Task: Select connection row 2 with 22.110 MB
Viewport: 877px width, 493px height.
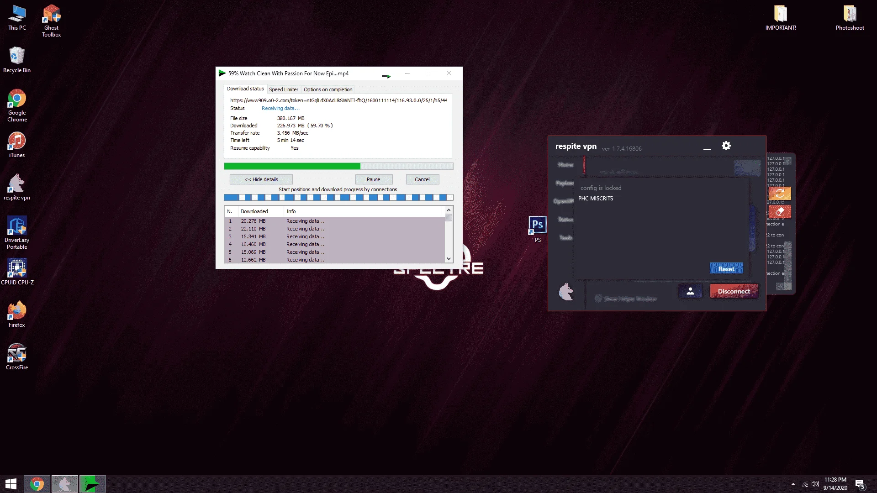Action: (x=334, y=229)
